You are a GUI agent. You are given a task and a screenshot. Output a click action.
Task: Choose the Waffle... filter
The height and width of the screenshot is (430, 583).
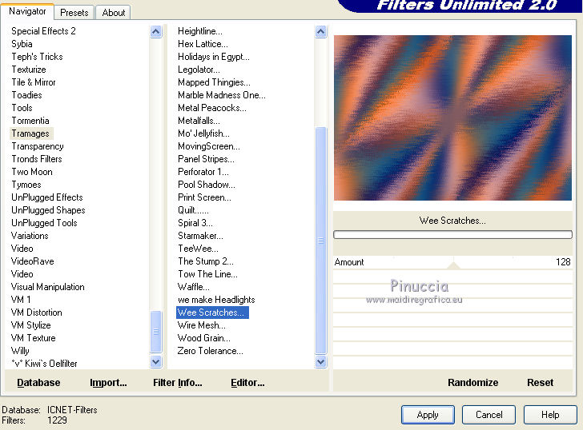click(x=194, y=287)
